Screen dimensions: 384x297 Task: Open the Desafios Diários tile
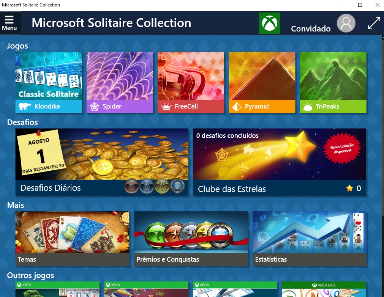pyautogui.click(x=102, y=162)
